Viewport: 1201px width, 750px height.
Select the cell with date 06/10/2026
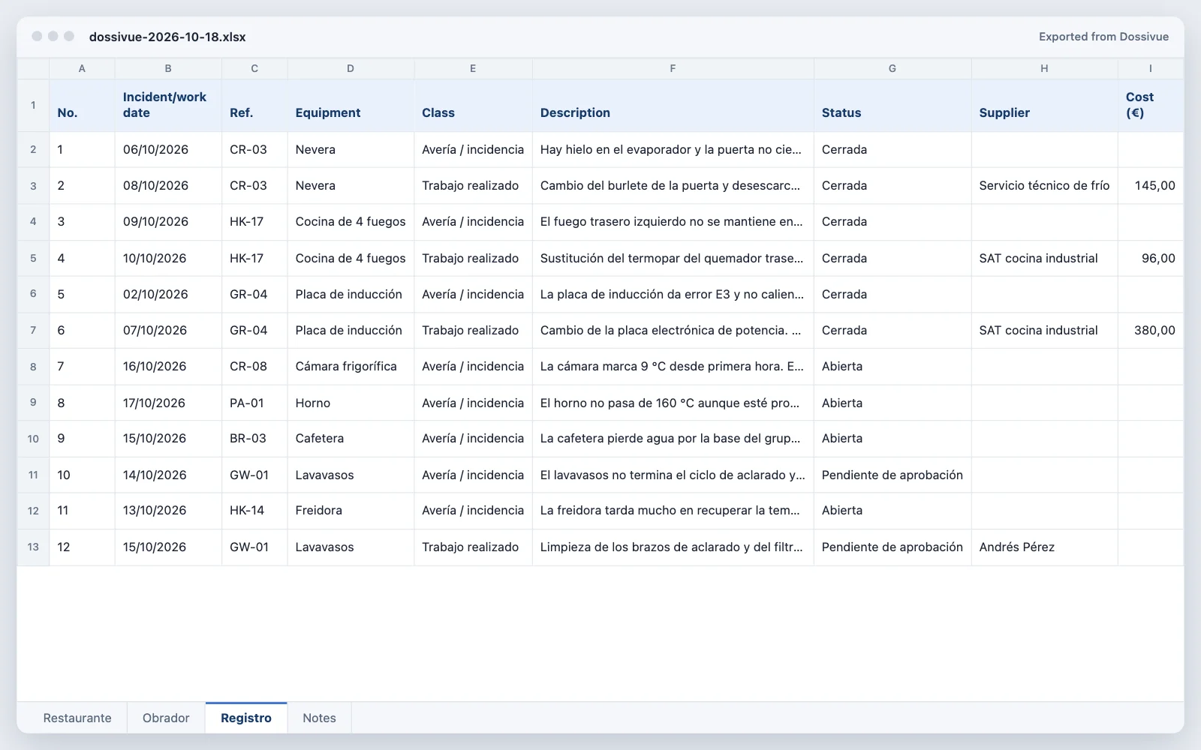tap(168, 150)
